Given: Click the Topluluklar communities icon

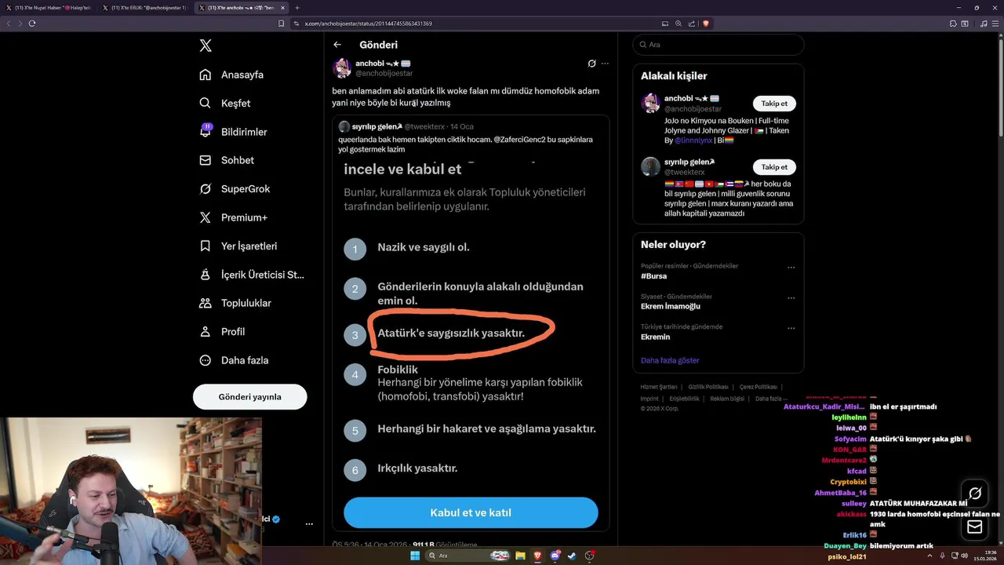Looking at the screenshot, I should pos(206,303).
